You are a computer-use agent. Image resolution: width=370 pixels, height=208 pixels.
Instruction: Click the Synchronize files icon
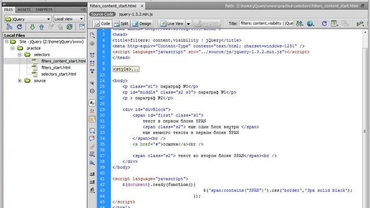point(69,27)
